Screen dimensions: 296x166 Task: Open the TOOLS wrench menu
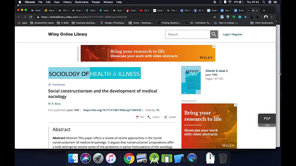click(153, 117)
